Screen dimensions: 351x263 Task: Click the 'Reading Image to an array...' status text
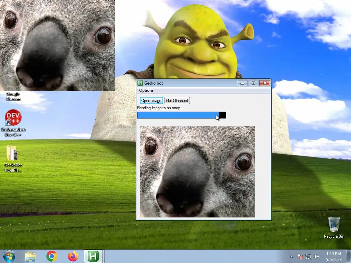click(160, 108)
